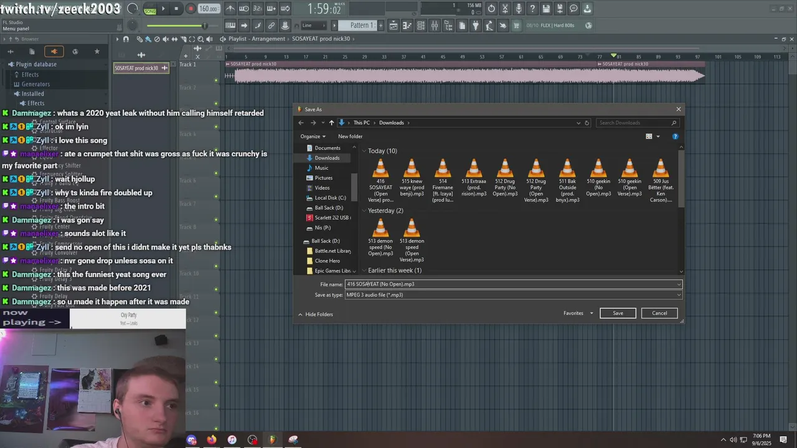Select the 511 Bak Outside mp3 file
The width and height of the screenshot is (797, 448).
tap(567, 181)
